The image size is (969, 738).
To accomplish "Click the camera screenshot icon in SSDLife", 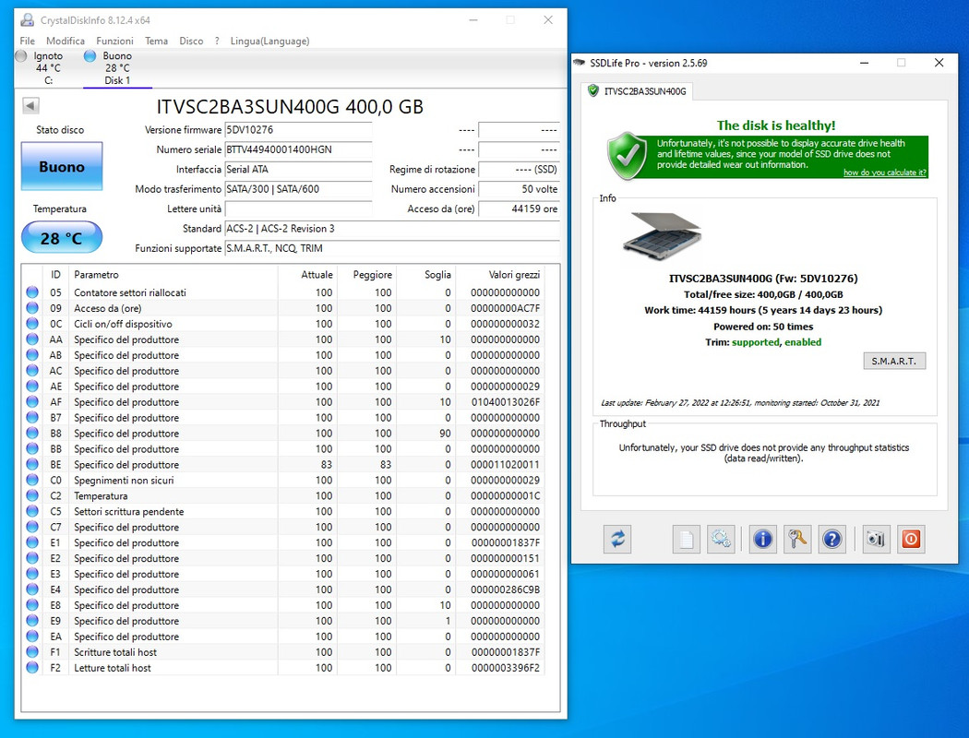I will click(876, 539).
